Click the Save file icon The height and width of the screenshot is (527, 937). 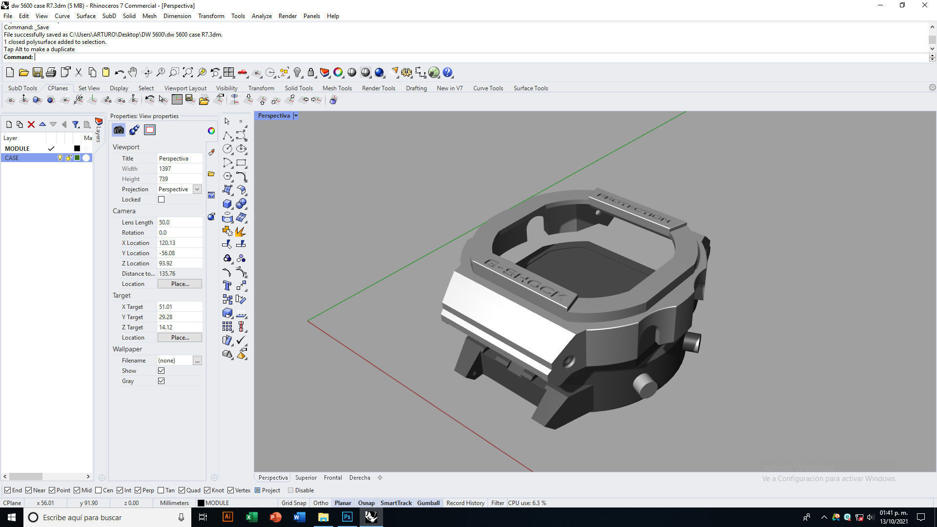(x=37, y=73)
